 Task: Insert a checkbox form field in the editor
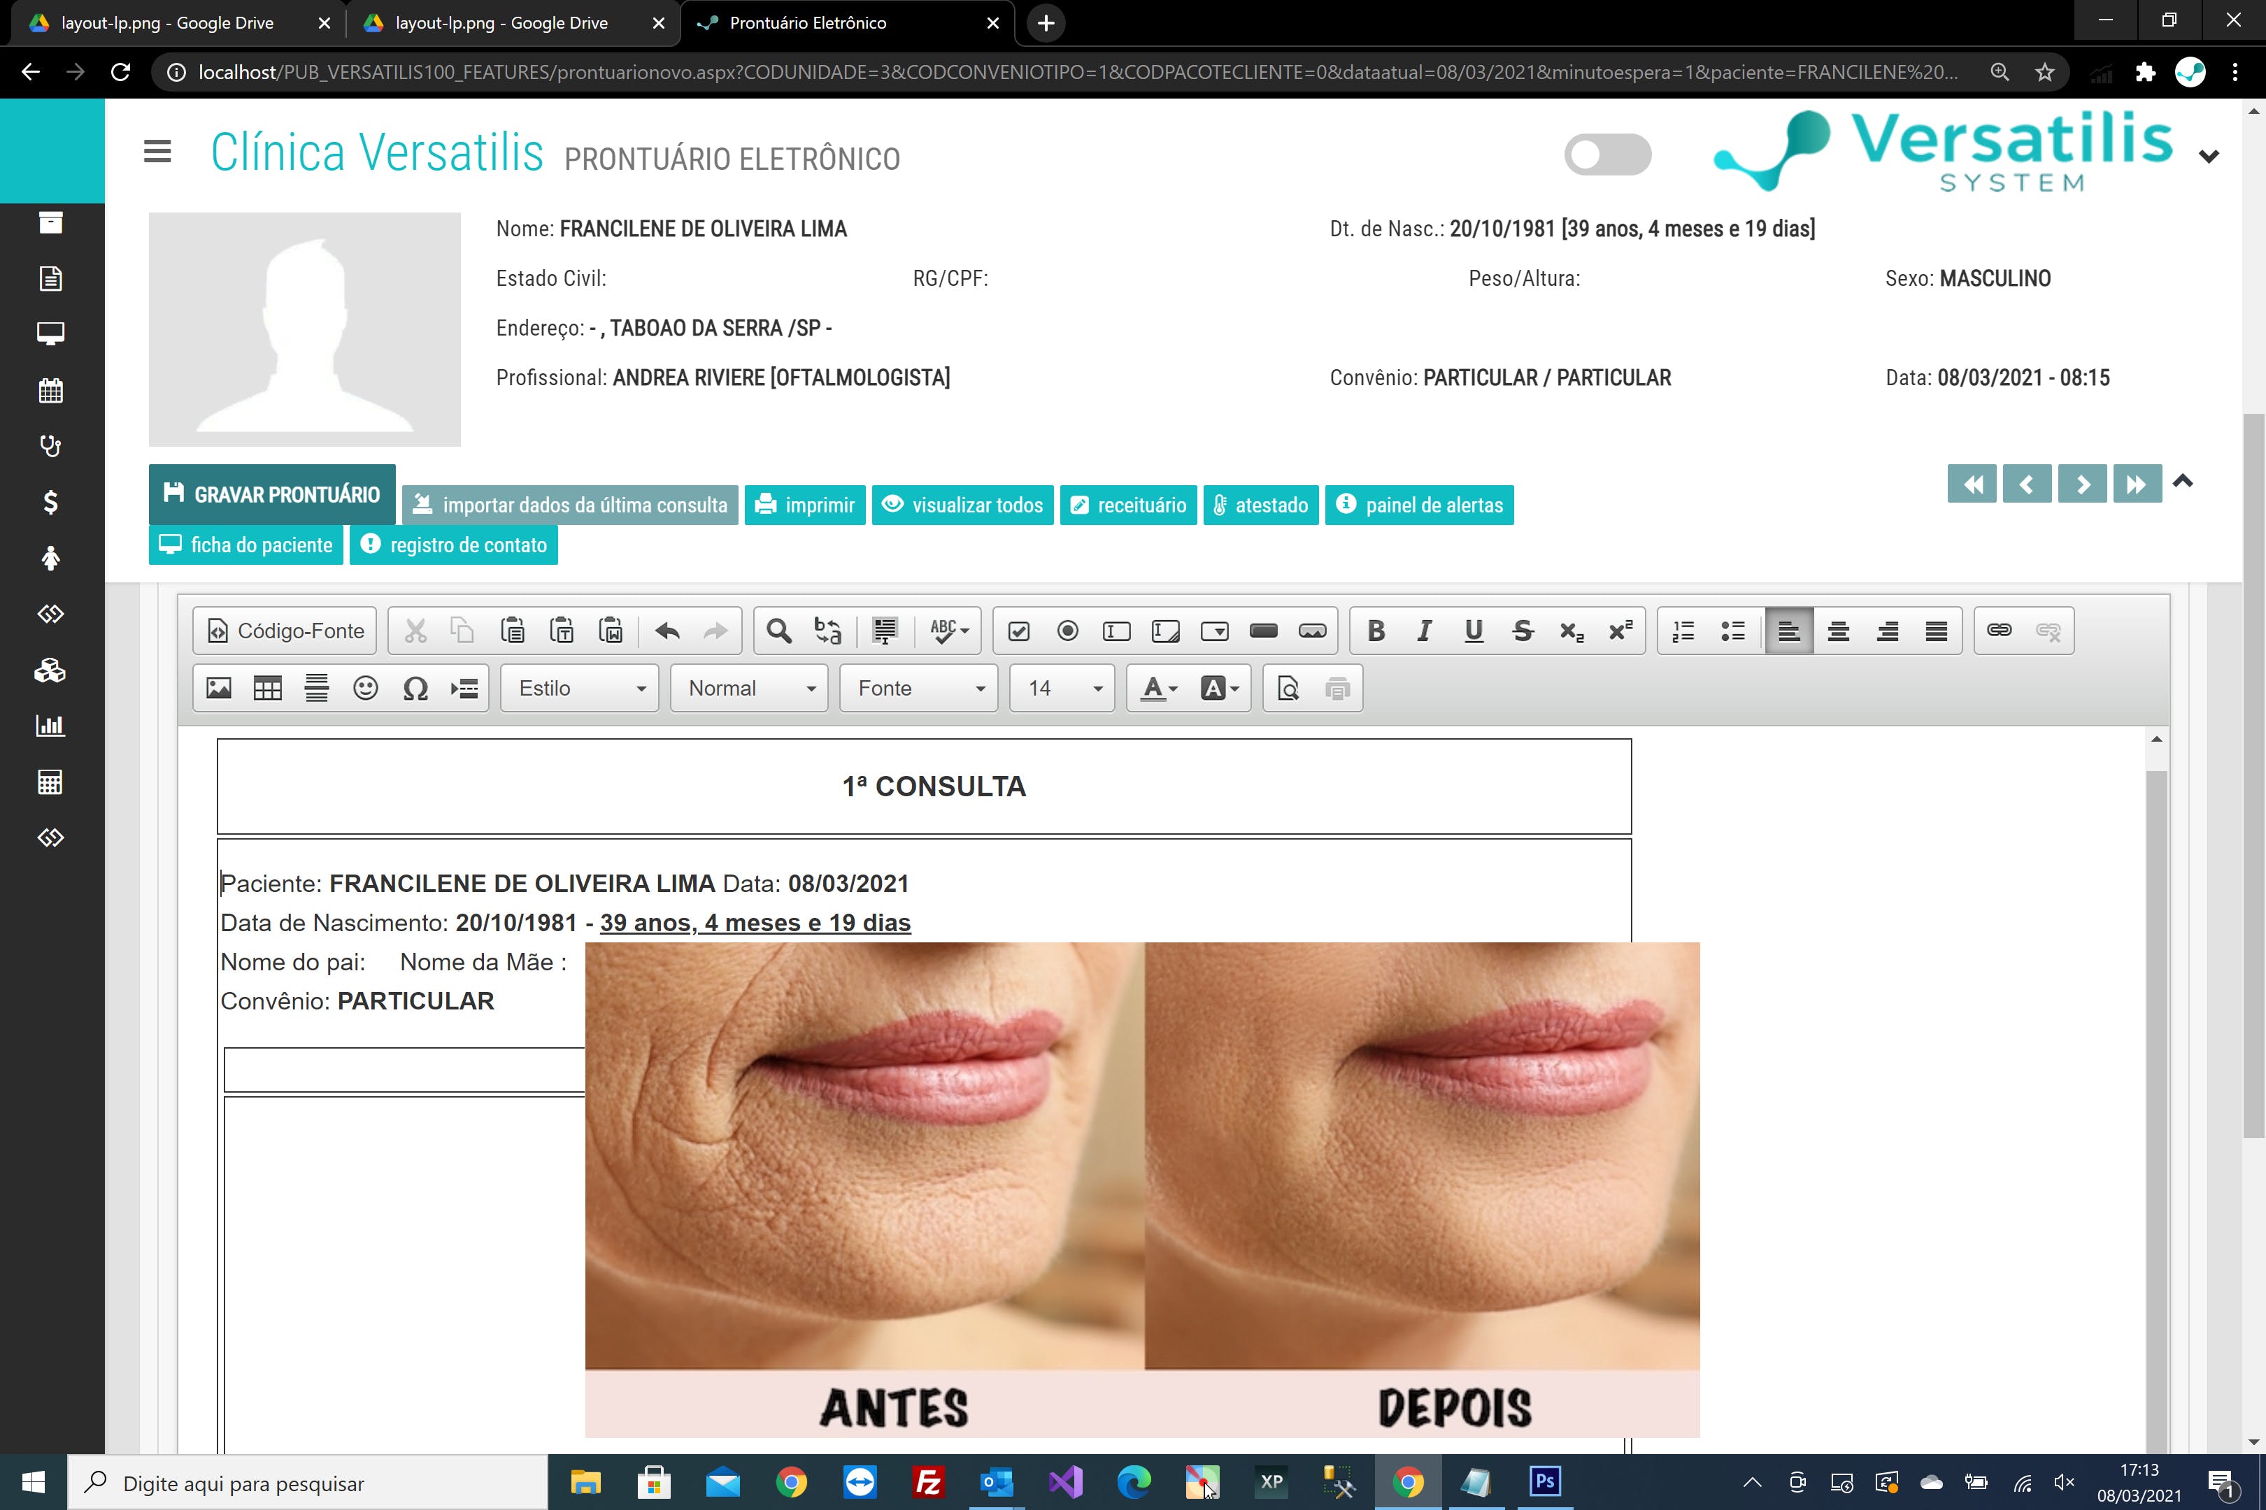1018,631
